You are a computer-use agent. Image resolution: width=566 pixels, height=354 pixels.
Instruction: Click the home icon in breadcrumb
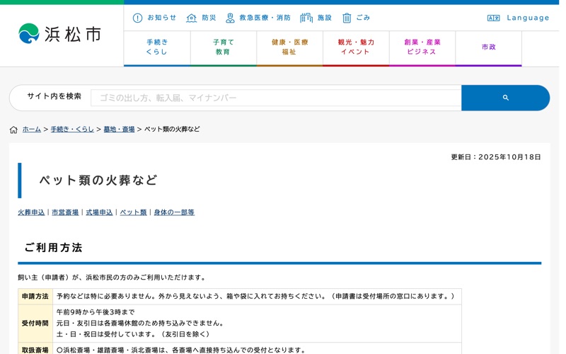point(13,130)
